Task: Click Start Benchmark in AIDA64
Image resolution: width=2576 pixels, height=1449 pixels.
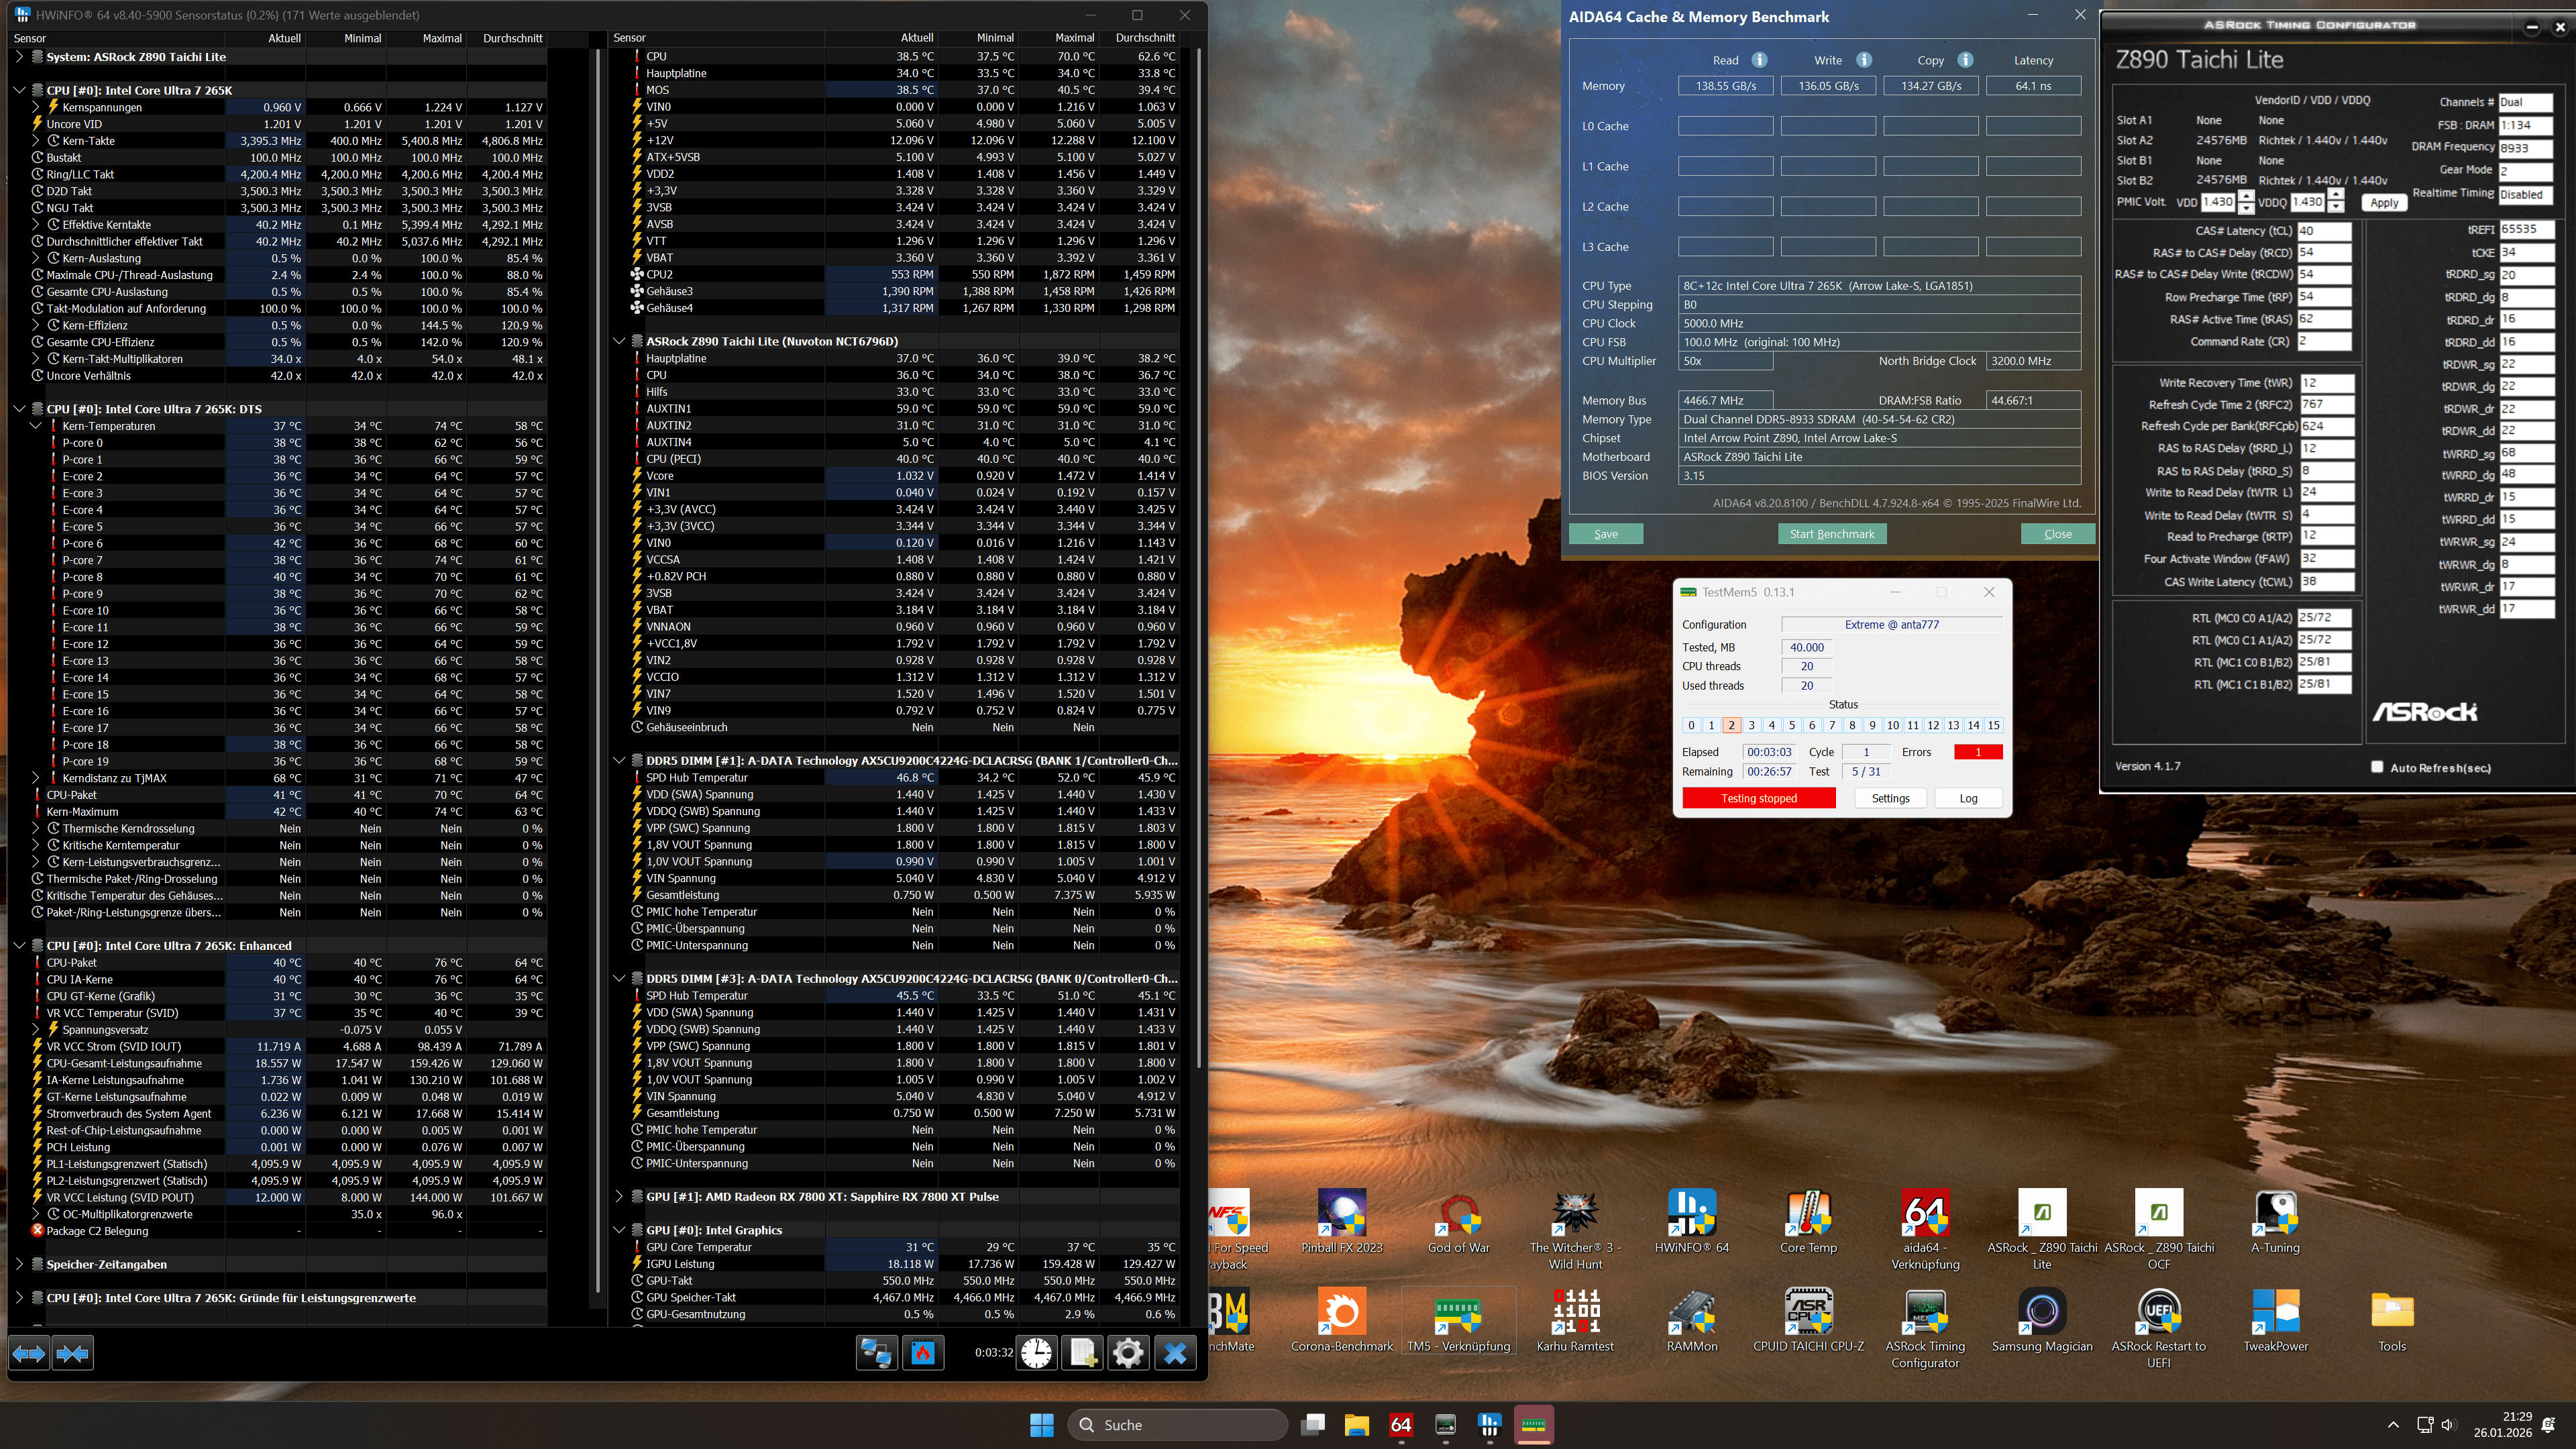Action: click(1831, 534)
